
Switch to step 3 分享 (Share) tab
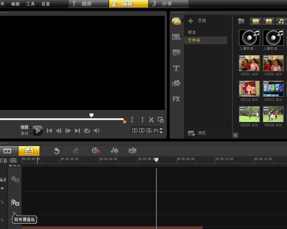coord(168,4)
